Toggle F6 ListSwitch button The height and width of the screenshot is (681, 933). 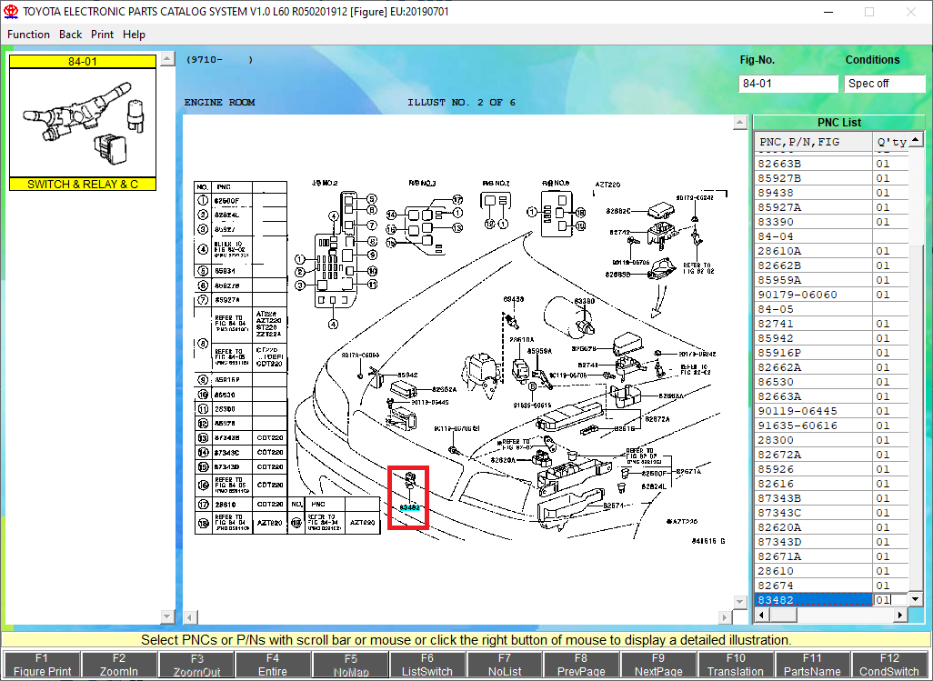[427, 665]
